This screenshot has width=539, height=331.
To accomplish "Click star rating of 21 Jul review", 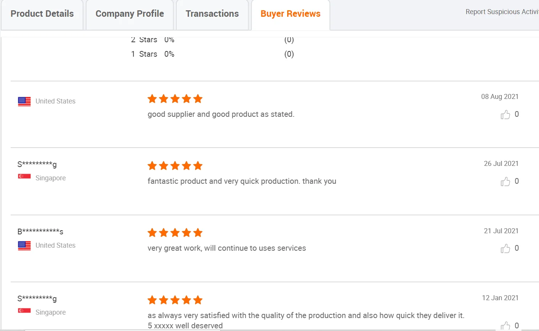I will [175, 233].
